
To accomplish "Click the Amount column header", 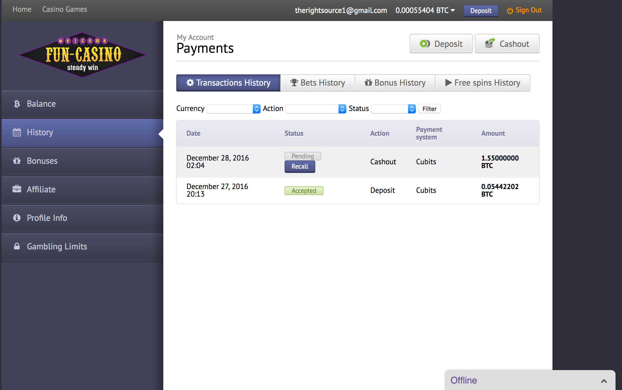I will 493,133.
